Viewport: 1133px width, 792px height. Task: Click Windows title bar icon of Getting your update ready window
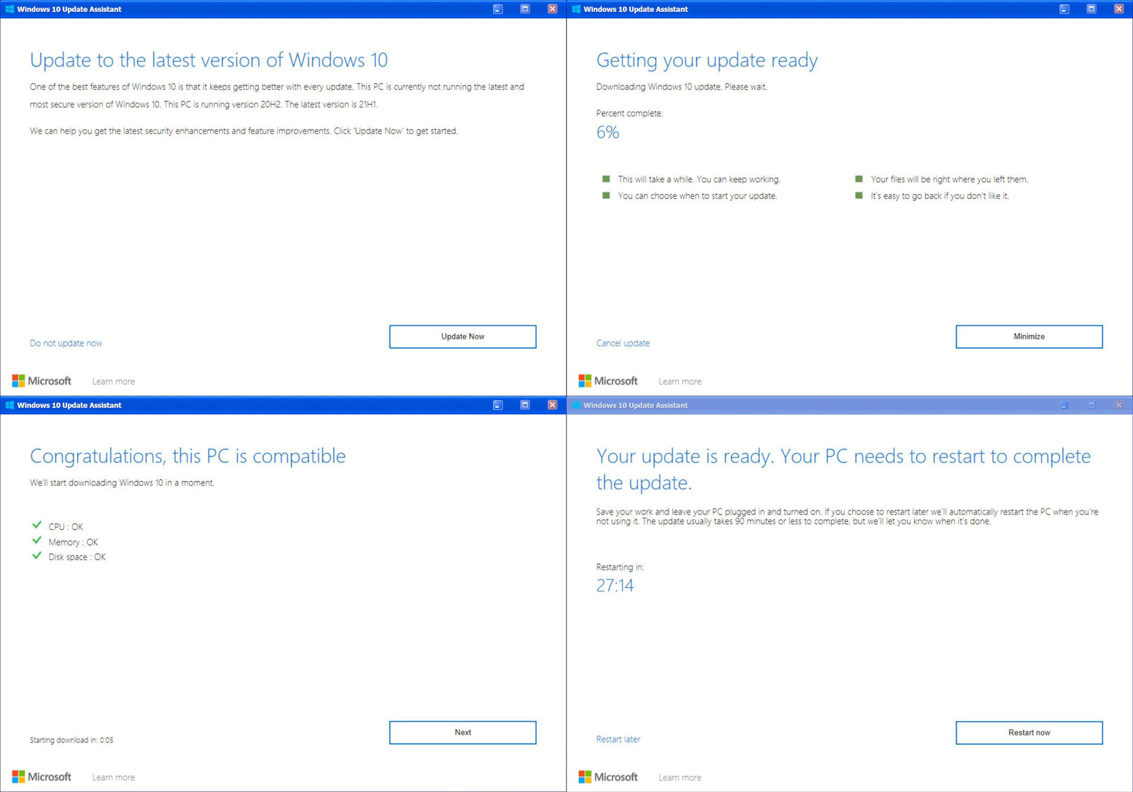576,9
